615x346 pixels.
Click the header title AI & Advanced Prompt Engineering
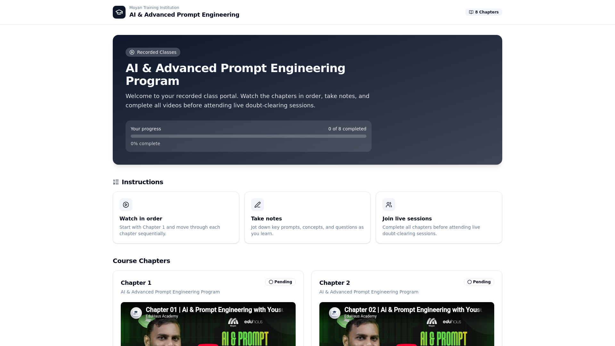(x=184, y=15)
